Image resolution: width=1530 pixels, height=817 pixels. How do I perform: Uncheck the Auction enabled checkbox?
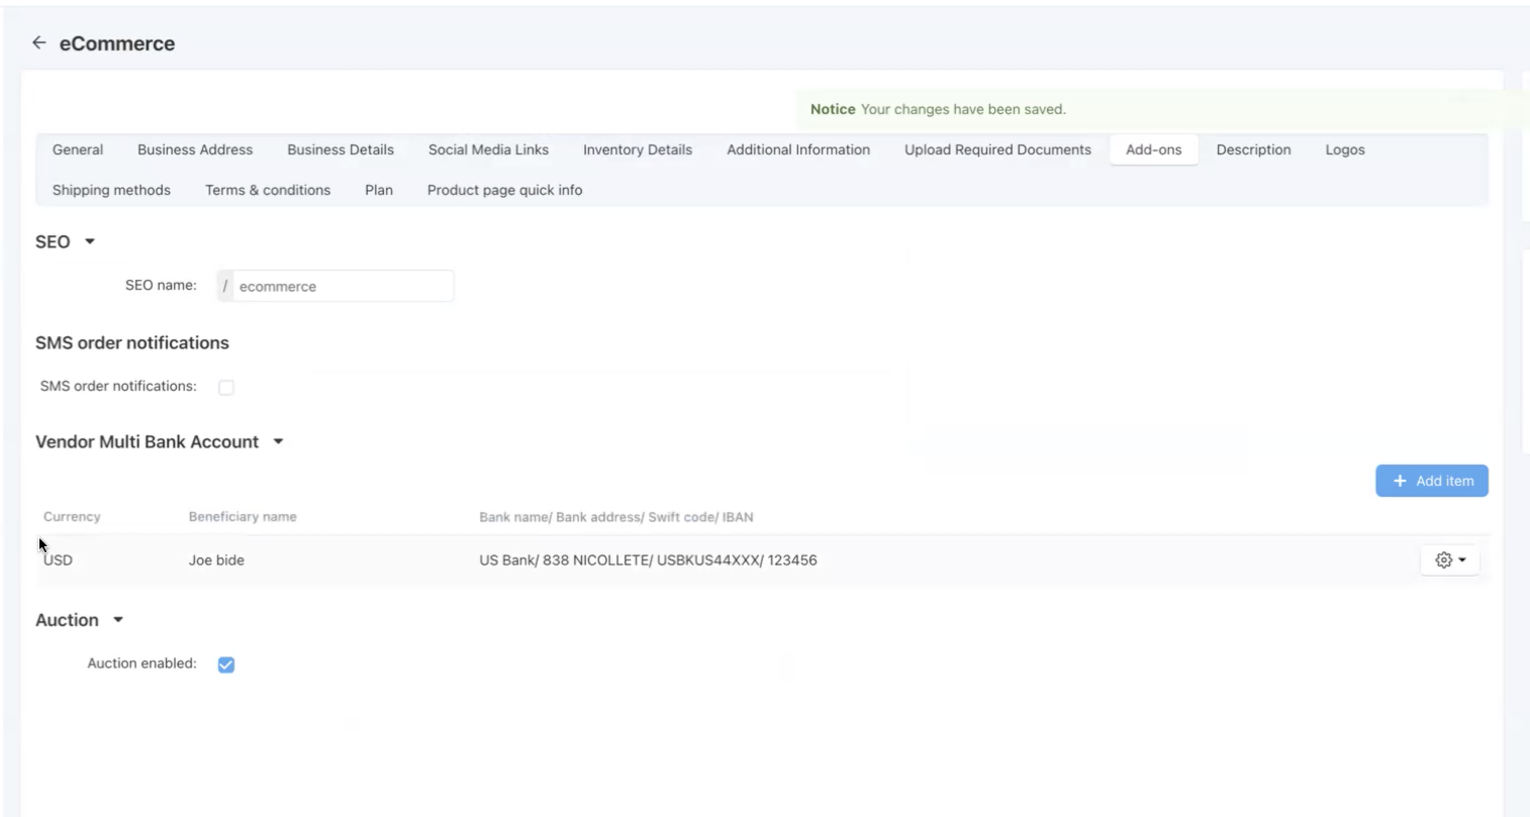226,665
